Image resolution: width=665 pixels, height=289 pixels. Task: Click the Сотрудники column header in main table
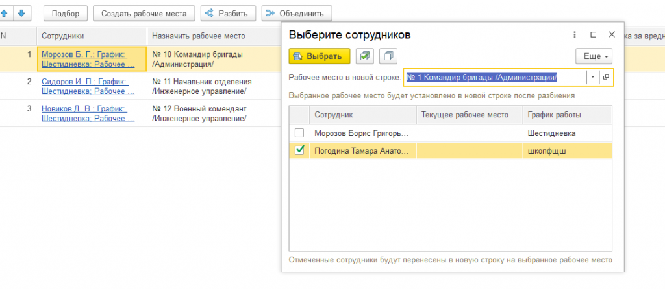coord(92,36)
